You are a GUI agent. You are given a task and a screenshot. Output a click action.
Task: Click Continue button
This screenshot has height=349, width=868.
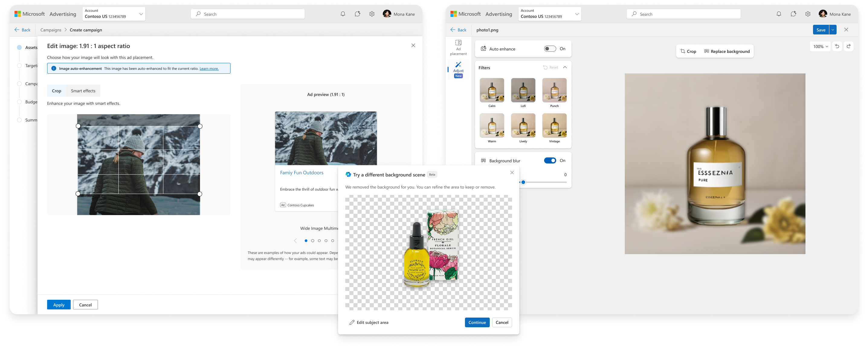(x=477, y=323)
